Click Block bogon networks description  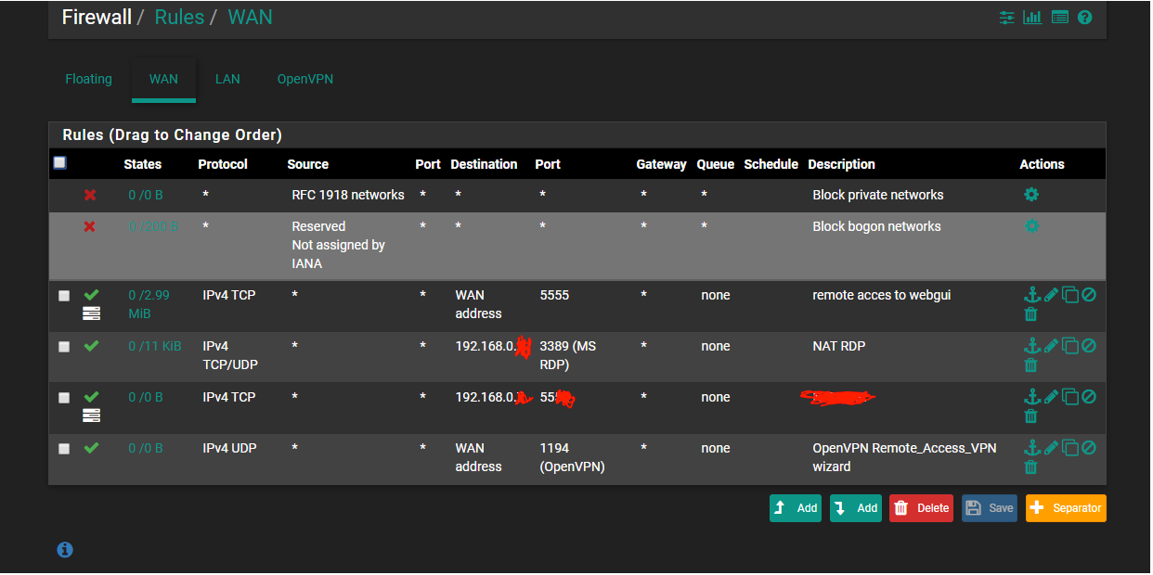(x=876, y=226)
